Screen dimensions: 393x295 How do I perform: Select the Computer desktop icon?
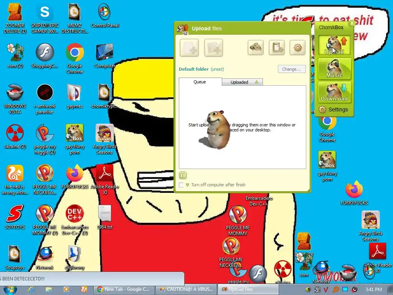click(x=104, y=56)
